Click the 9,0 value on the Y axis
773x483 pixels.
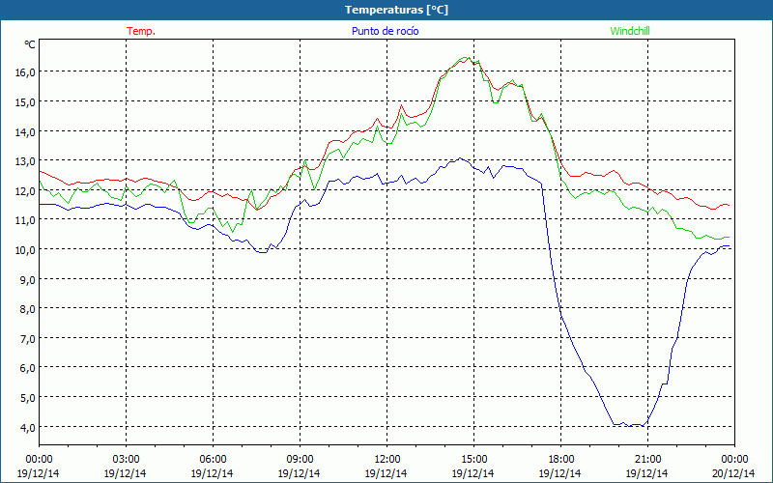point(27,279)
